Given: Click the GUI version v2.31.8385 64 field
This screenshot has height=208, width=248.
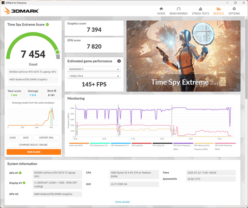Looking at the screenshot, I should [x=134, y=184].
